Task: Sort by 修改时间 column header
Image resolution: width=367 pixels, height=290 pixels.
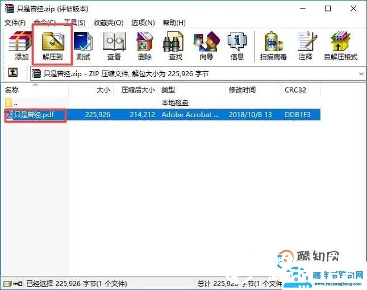Action: 253,90
